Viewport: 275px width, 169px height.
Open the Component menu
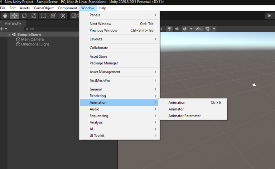point(67,8)
